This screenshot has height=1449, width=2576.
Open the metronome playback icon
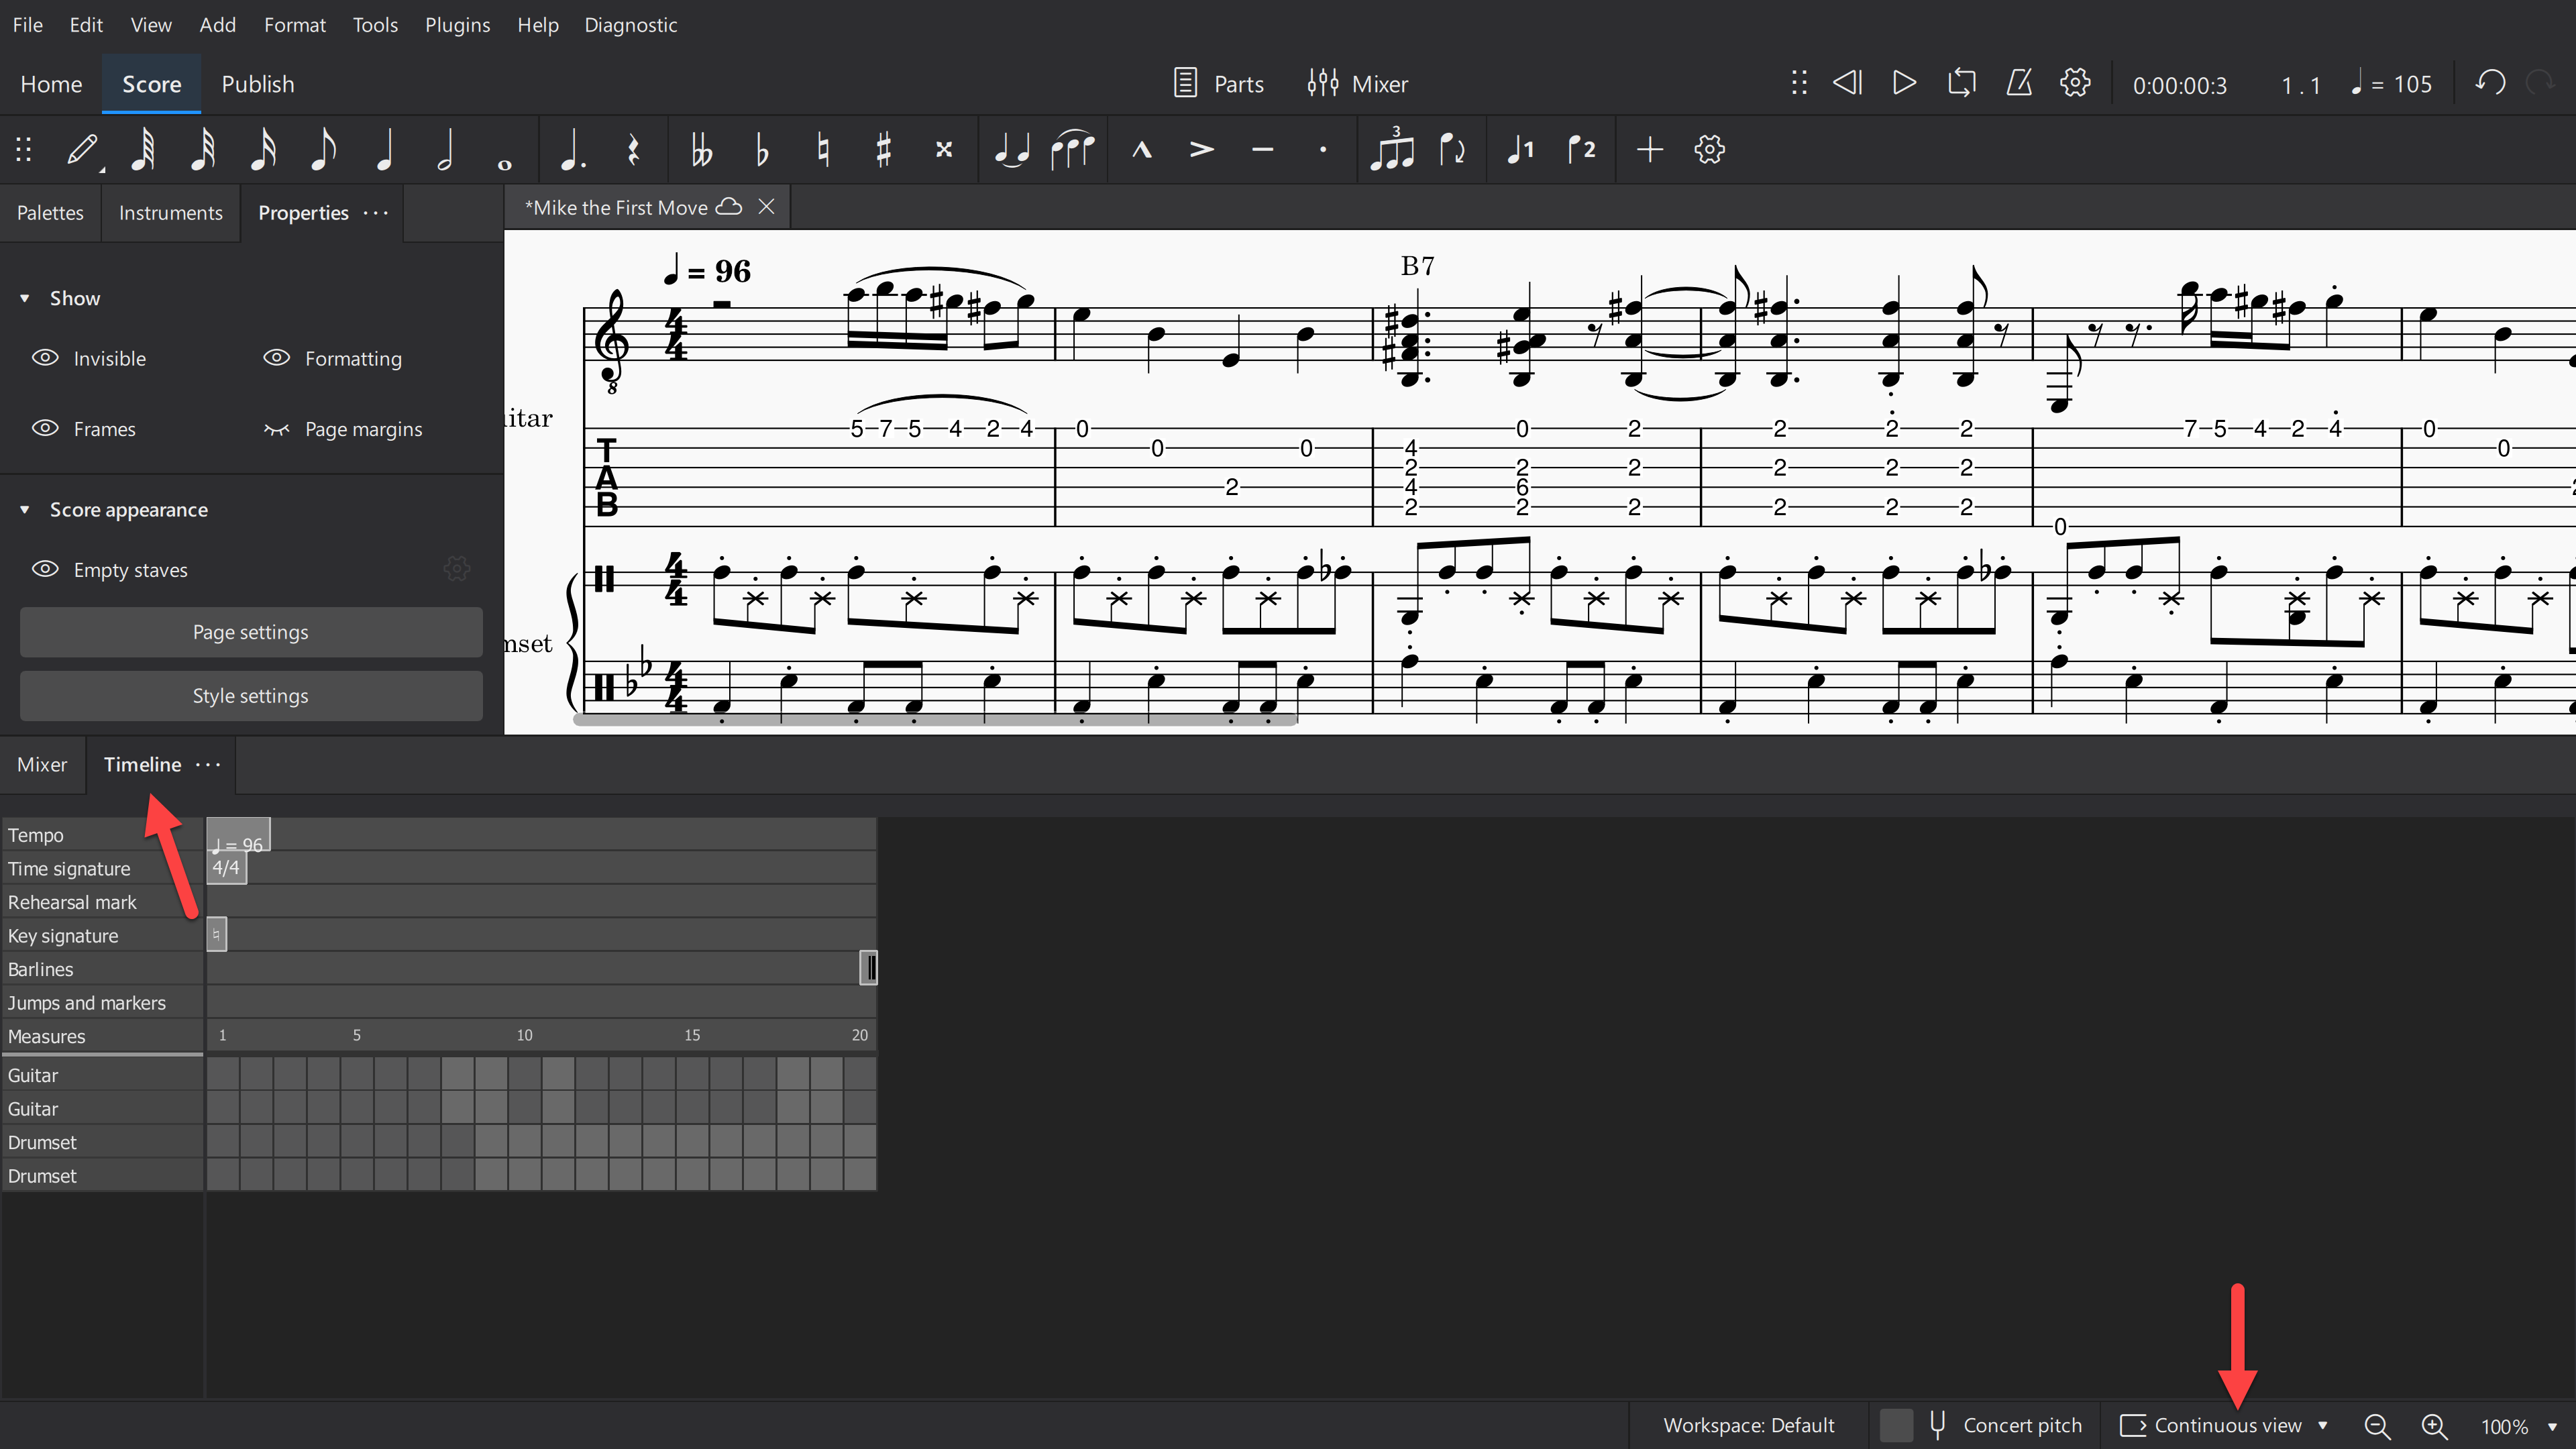tap(2018, 83)
